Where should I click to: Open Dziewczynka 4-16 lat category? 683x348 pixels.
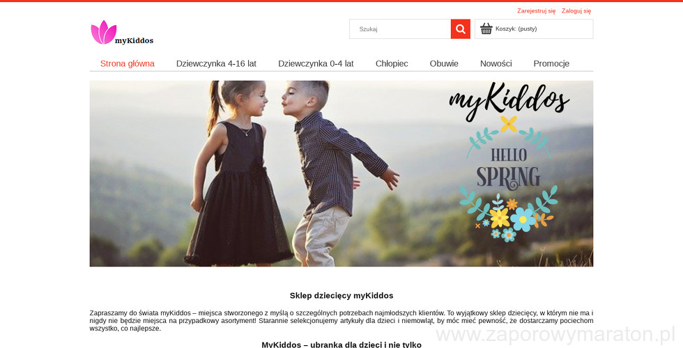pos(216,63)
